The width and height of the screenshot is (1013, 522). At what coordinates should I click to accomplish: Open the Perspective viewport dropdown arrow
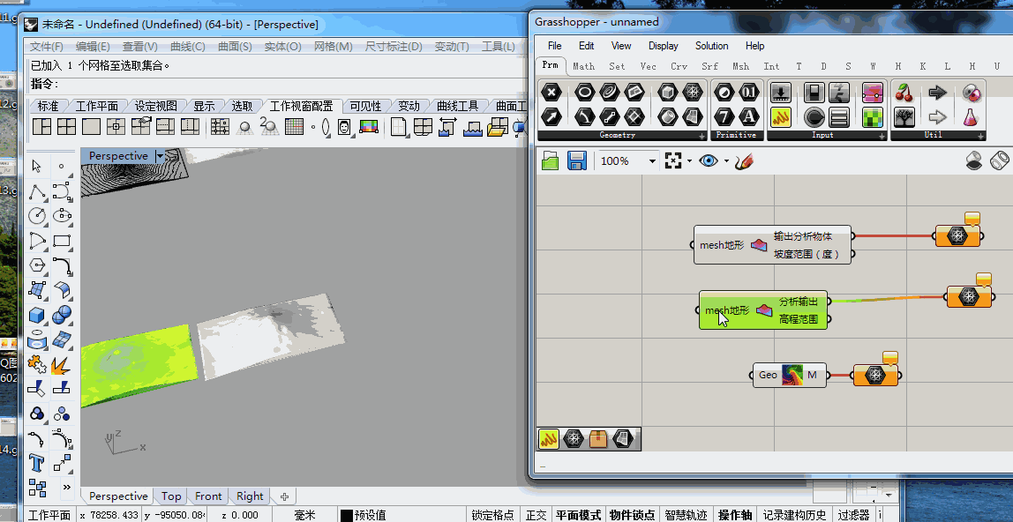[160, 156]
